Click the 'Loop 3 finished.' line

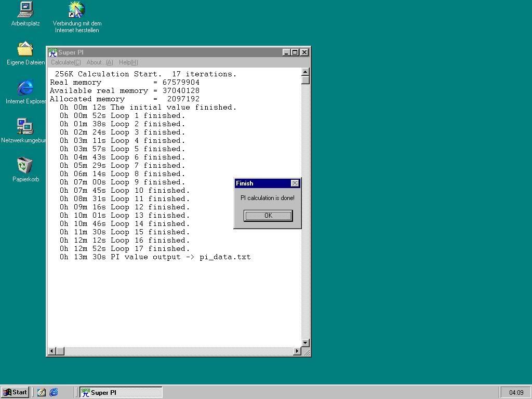pos(122,132)
